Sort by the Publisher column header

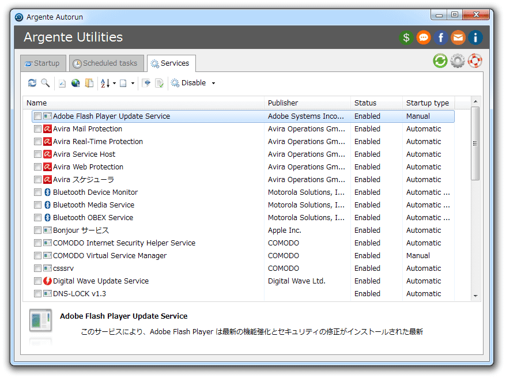point(308,103)
